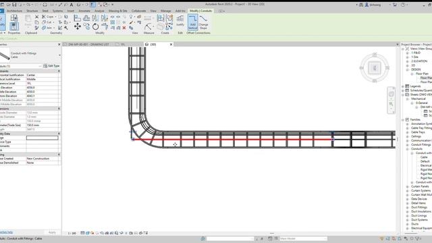The image size is (432, 243).
Task: Click the steering wheel on navigation bar
Action: click(391, 94)
